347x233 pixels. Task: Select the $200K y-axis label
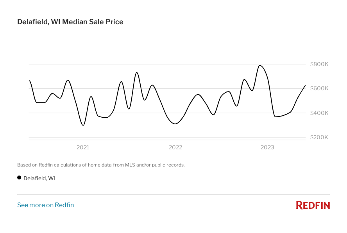319,137
